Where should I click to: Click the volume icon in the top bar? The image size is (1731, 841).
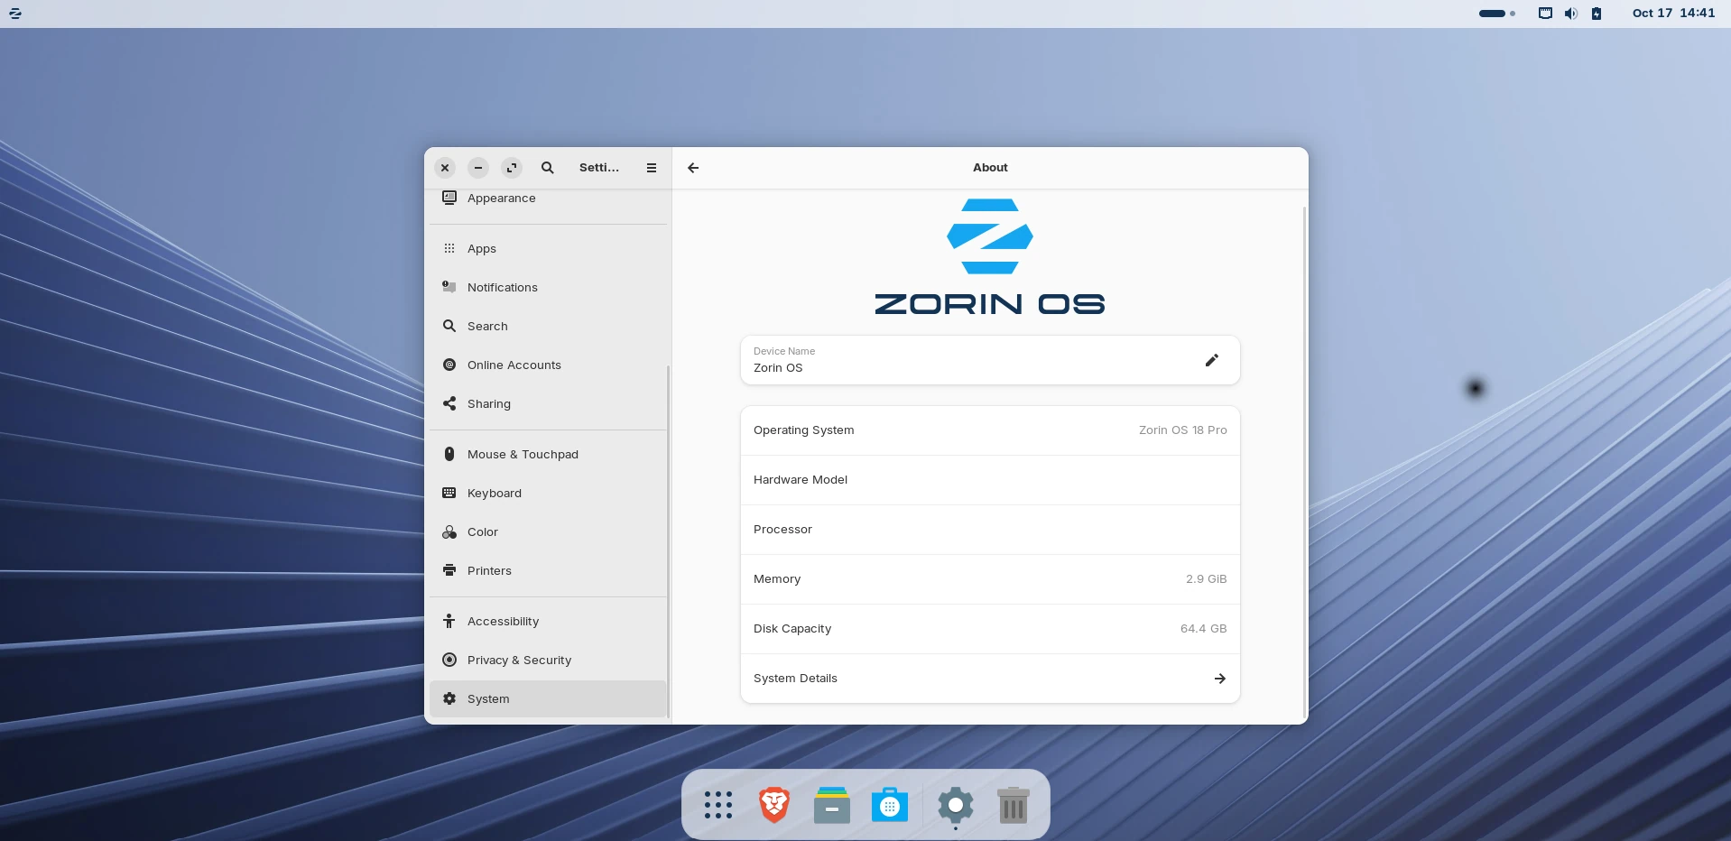pyautogui.click(x=1571, y=13)
